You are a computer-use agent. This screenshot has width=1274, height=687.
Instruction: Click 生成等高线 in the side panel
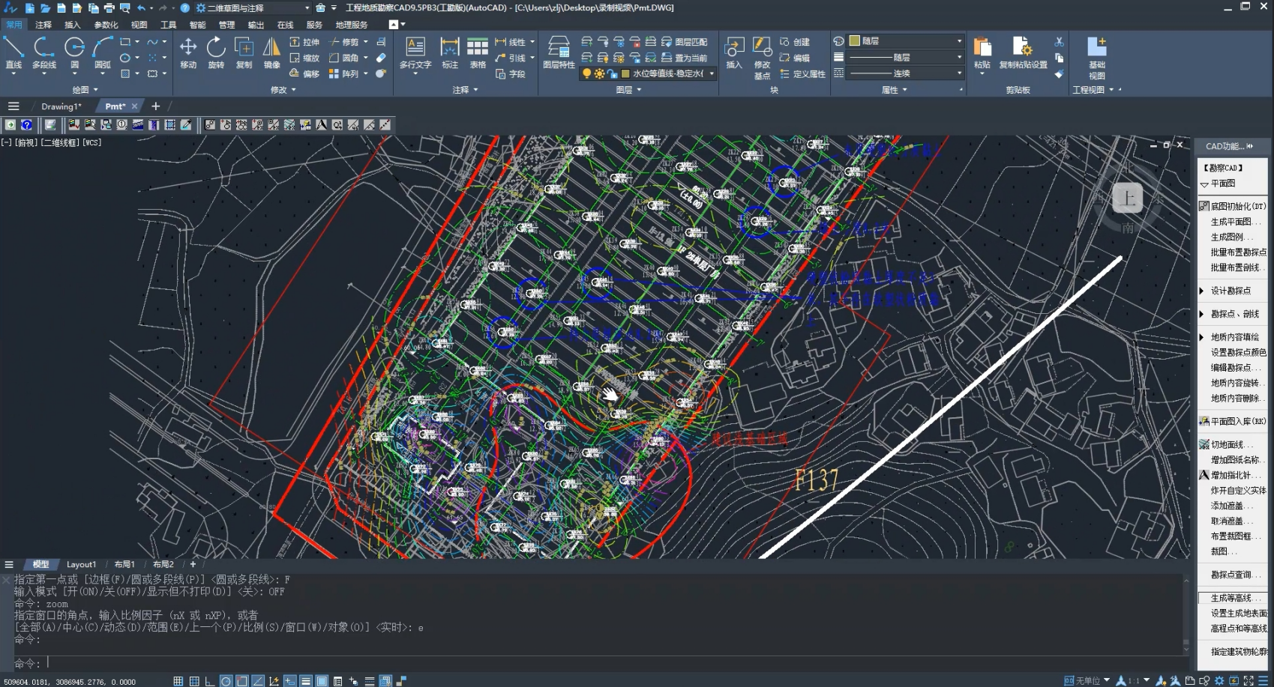coord(1231,598)
